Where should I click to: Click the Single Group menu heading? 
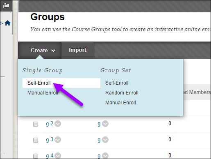pos(43,70)
